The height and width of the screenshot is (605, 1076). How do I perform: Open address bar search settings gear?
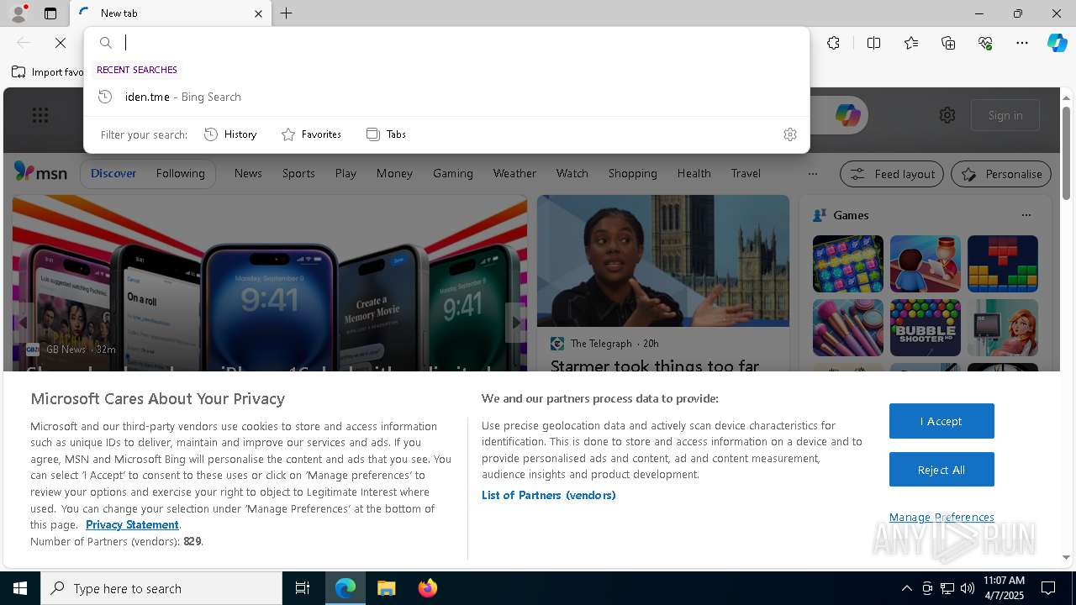pyautogui.click(x=789, y=134)
